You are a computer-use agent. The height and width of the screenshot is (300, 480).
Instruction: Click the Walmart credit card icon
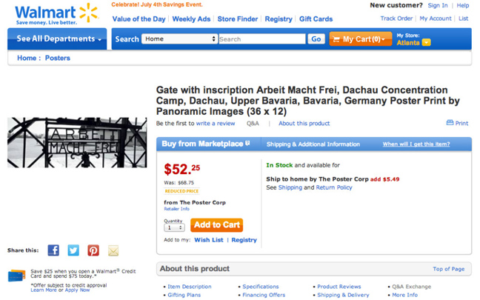point(17,276)
